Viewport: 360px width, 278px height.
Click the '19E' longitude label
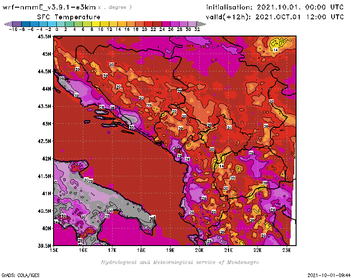coord(171,250)
